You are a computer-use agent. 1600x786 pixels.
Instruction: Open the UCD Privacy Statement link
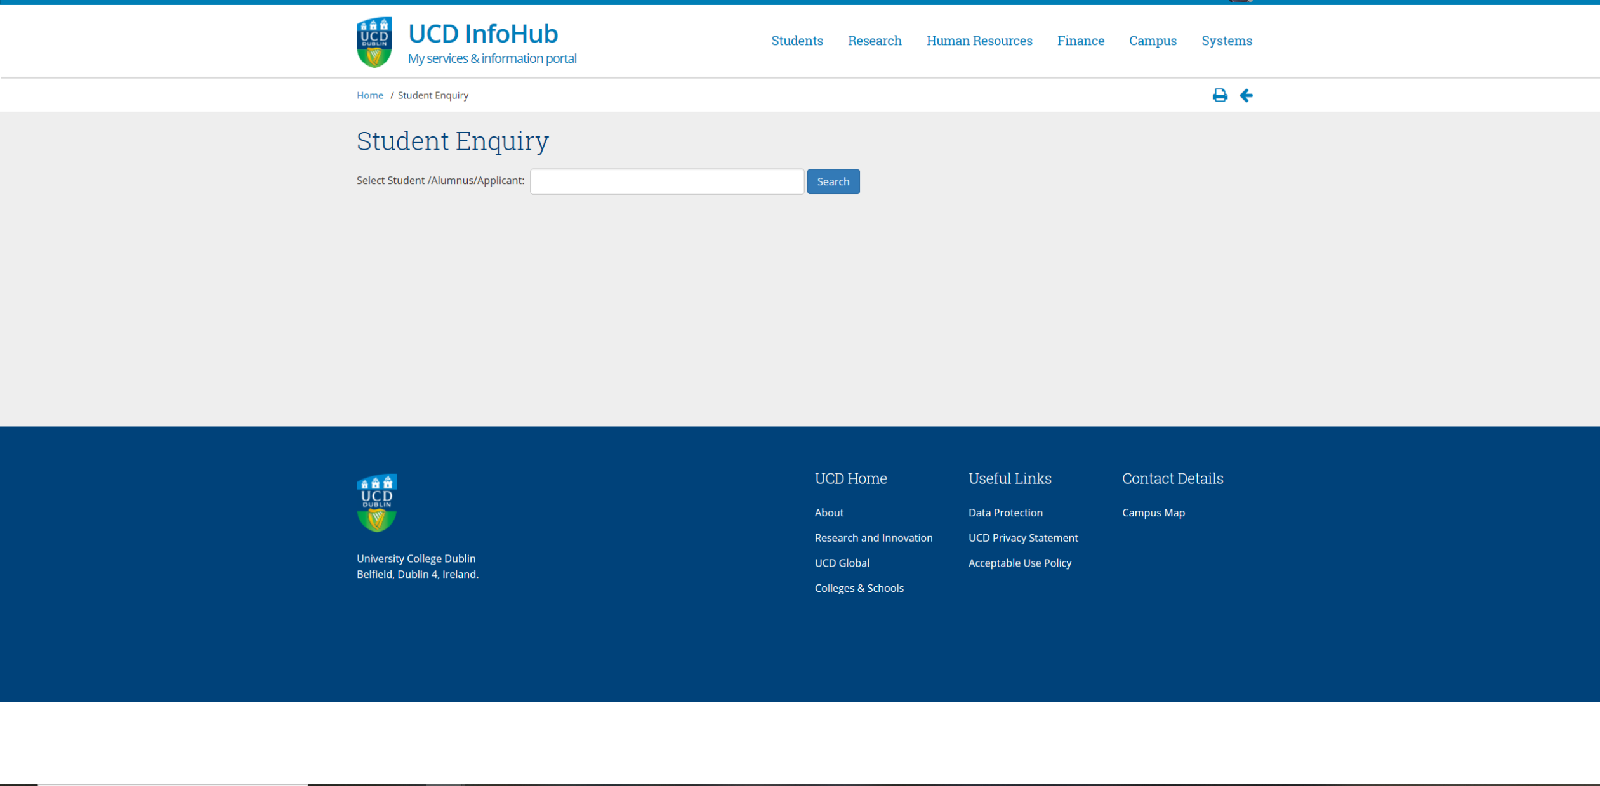click(x=1022, y=538)
